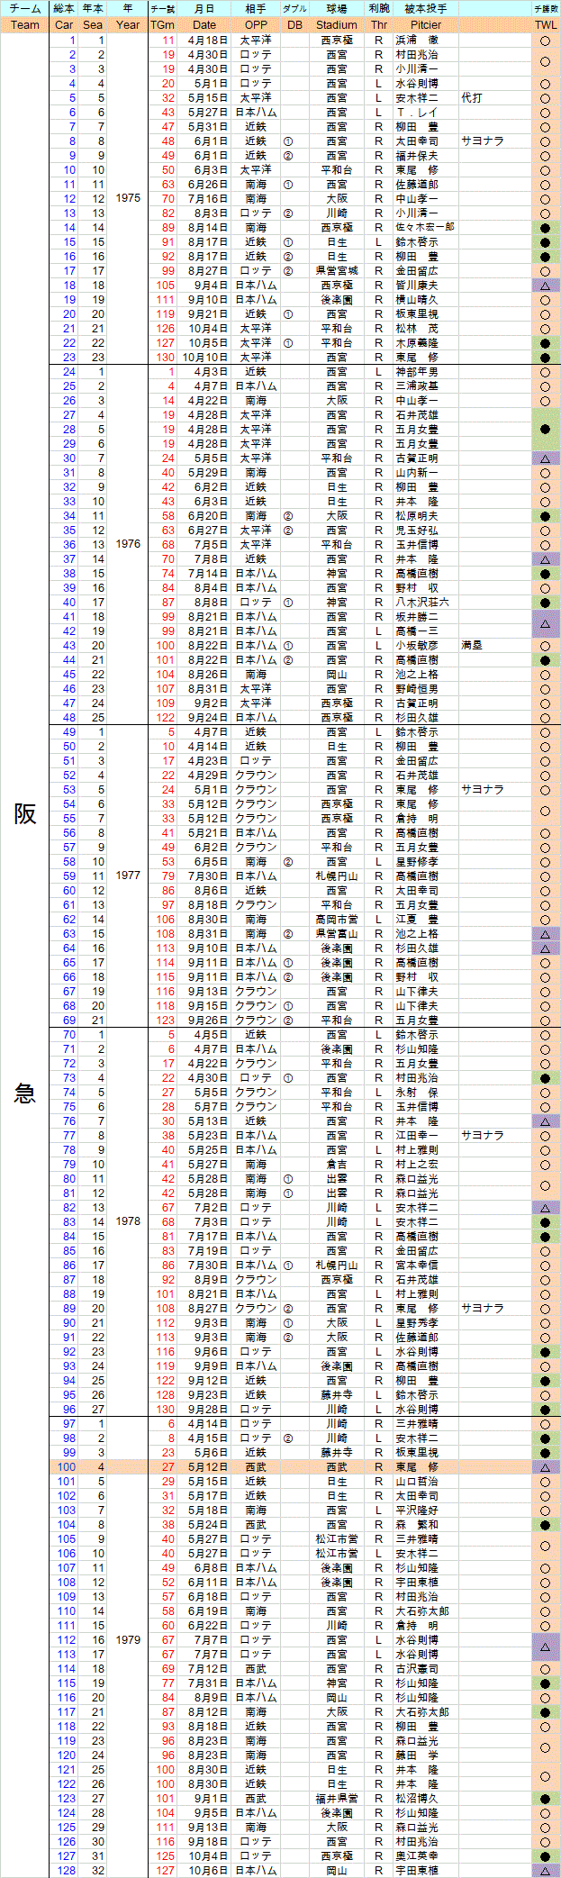The image size is (561, 1878).
Task: Select the year cell '1978'
Action: click(x=129, y=1221)
